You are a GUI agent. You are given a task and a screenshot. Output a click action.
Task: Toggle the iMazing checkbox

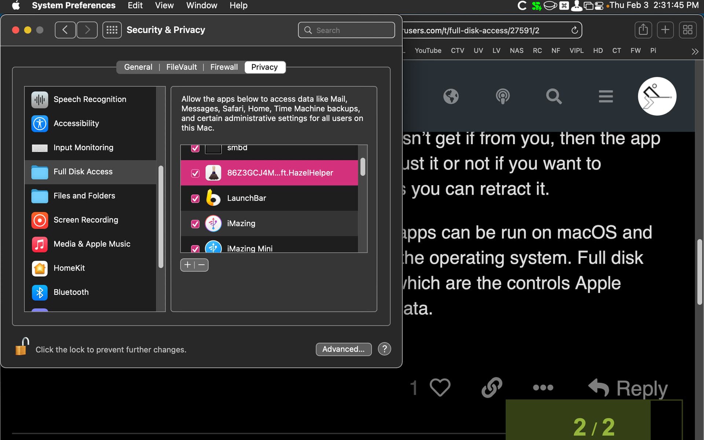tap(195, 224)
